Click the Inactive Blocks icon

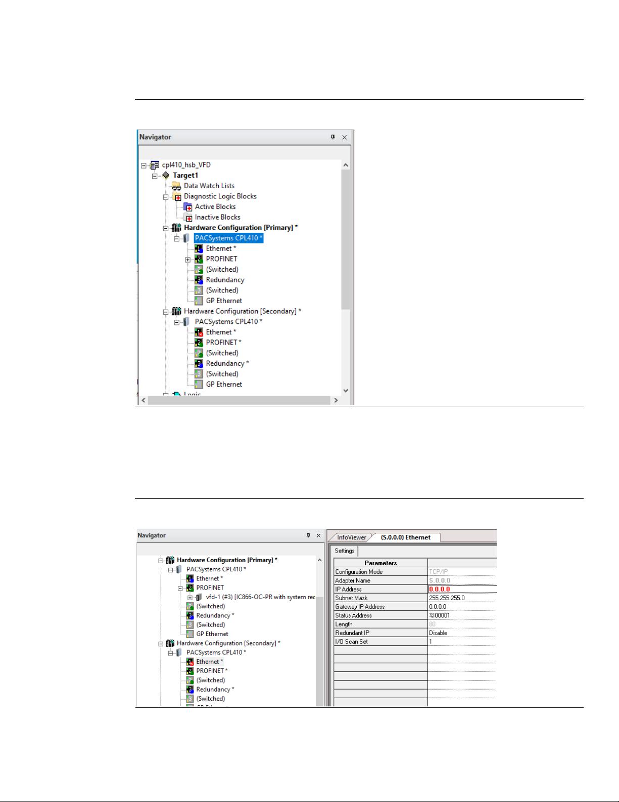(x=188, y=218)
